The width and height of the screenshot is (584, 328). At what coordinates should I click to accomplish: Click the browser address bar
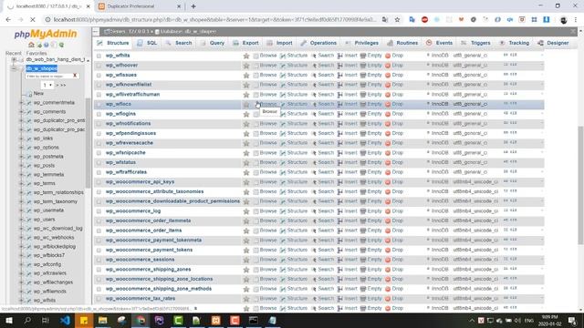coord(214,19)
